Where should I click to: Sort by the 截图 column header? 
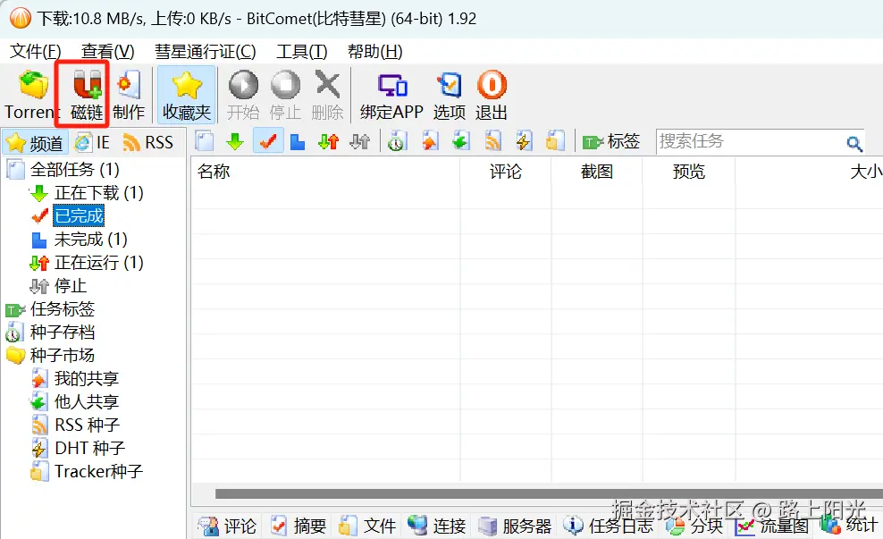click(597, 172)
